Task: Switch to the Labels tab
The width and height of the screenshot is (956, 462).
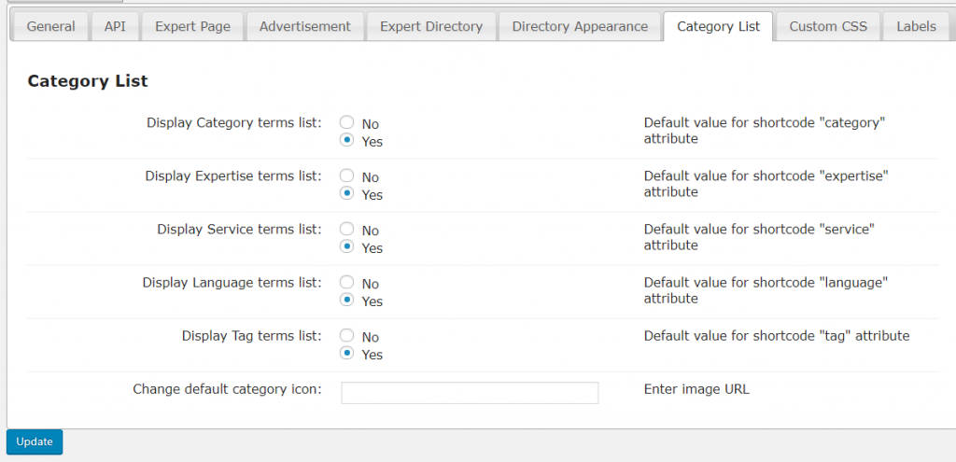Action: pyautogui.click(x=916, y=26)
